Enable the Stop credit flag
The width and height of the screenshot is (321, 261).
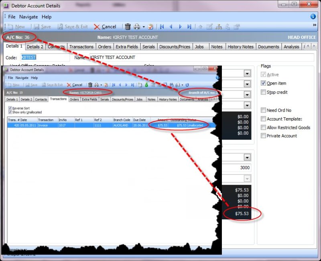pyautogui.click(x=264, y=92)
